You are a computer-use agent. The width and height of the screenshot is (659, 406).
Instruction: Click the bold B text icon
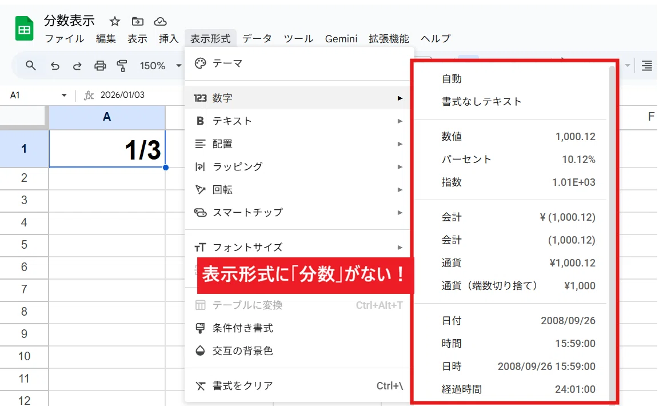(200, 121)
